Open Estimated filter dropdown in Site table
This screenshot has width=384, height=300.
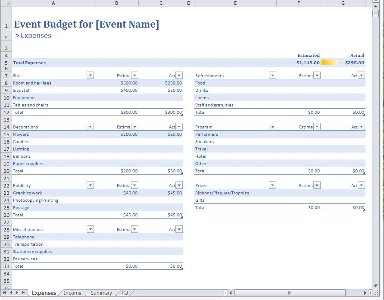135,75
